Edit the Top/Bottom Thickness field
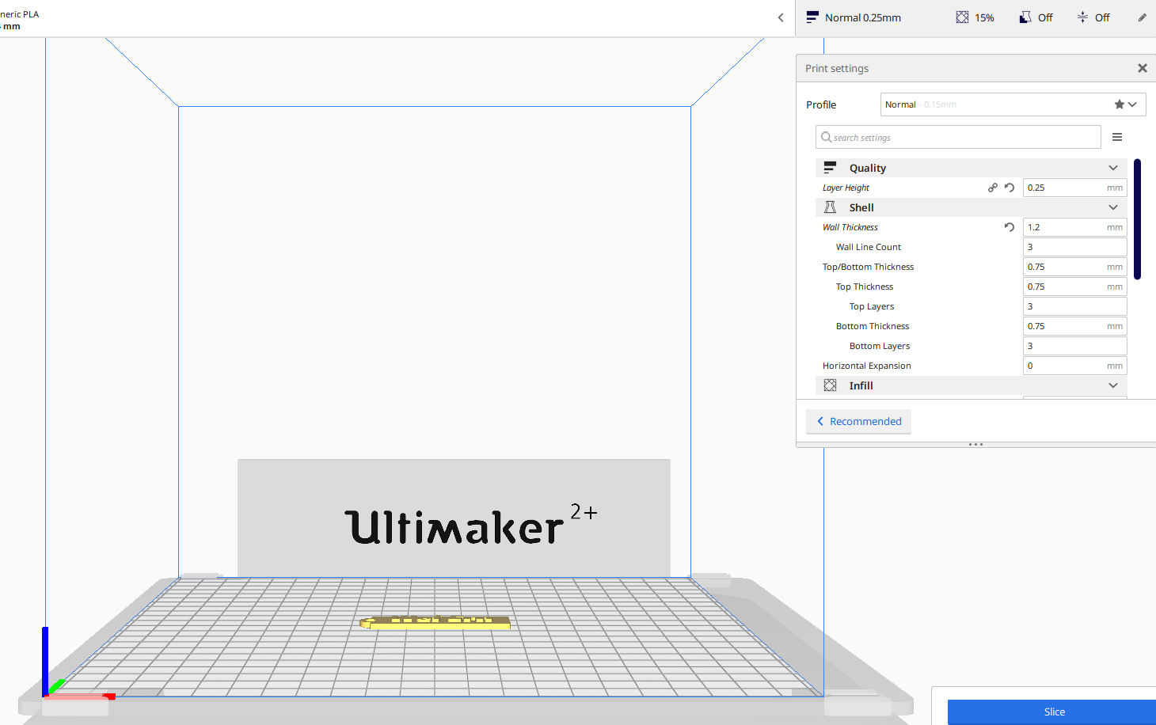 (x=1074, y=267)
